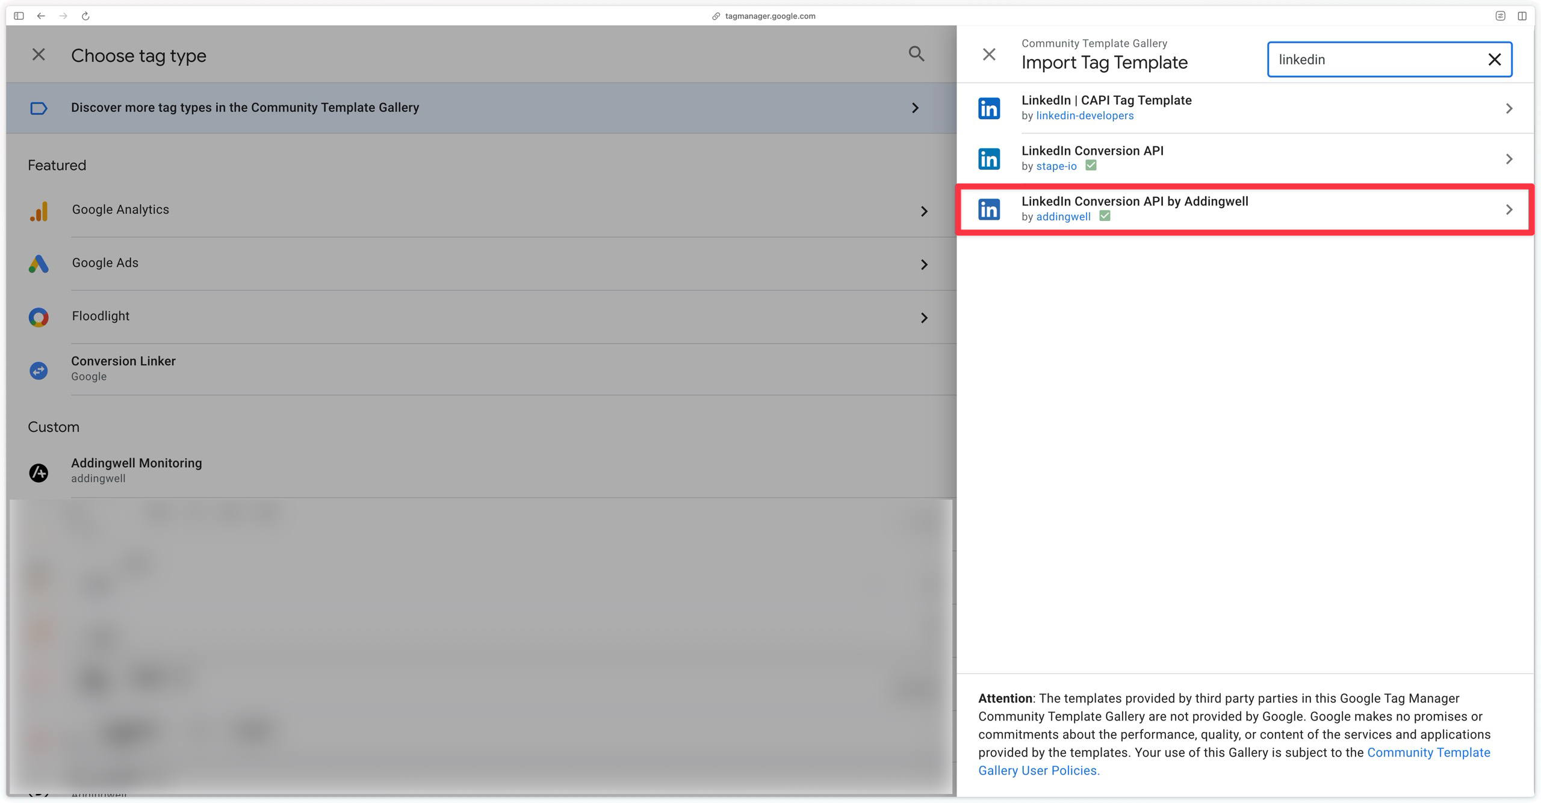Open the browser reader icon near split view
1541x803 pixels.
(1500, 16)
